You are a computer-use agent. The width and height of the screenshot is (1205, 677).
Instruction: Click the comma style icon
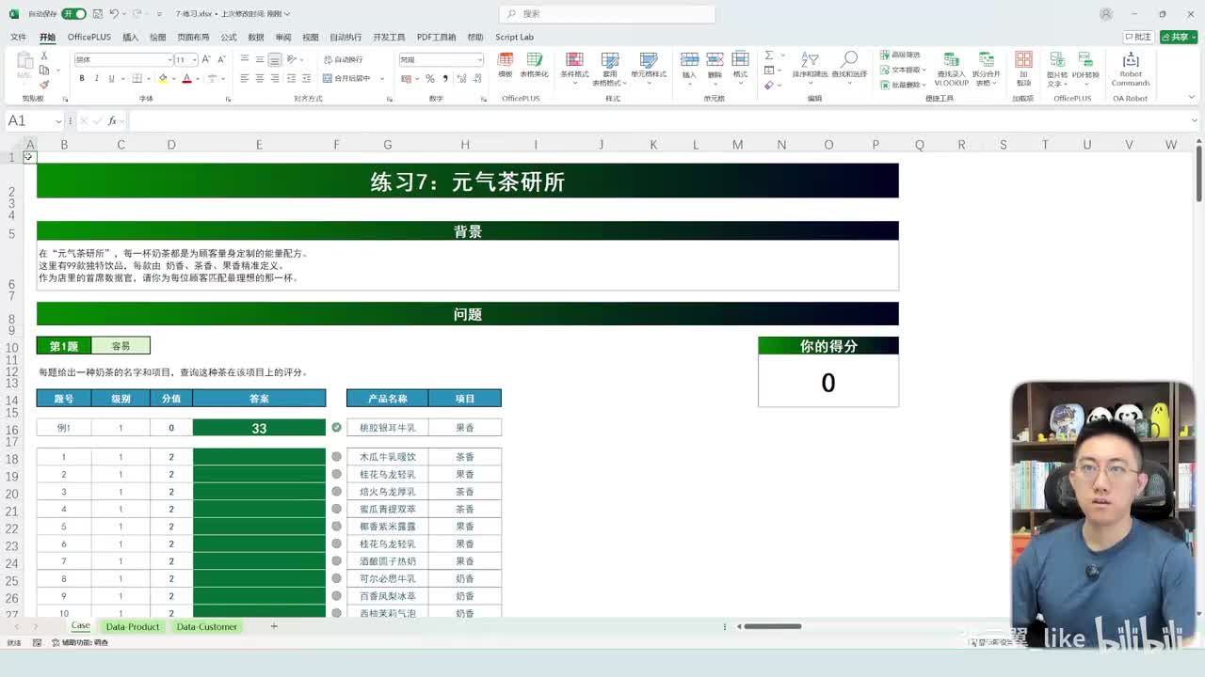443,78
